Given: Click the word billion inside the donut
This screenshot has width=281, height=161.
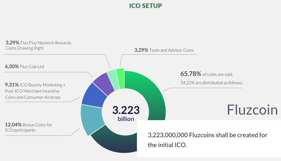Looking at the screenshot, I should click(x=126, y=119).
